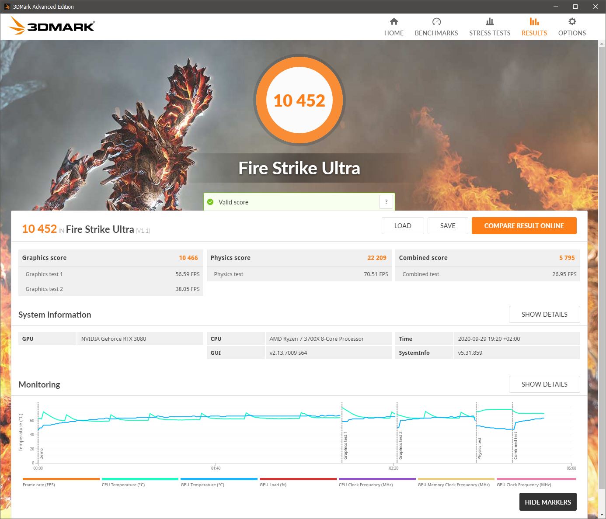606x519 pixels.
Task: Toggle GPU Load (%) legend
Action: 298,482
